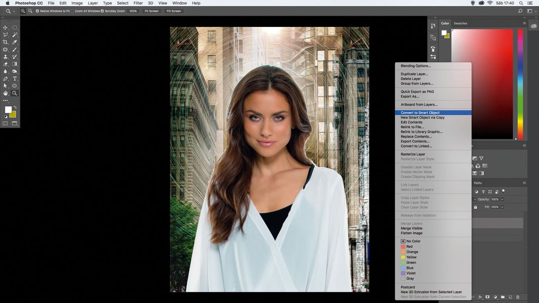Open the Fill percentage dropdown
Screen dimensions: 539x303
click(x=502, y=207)
